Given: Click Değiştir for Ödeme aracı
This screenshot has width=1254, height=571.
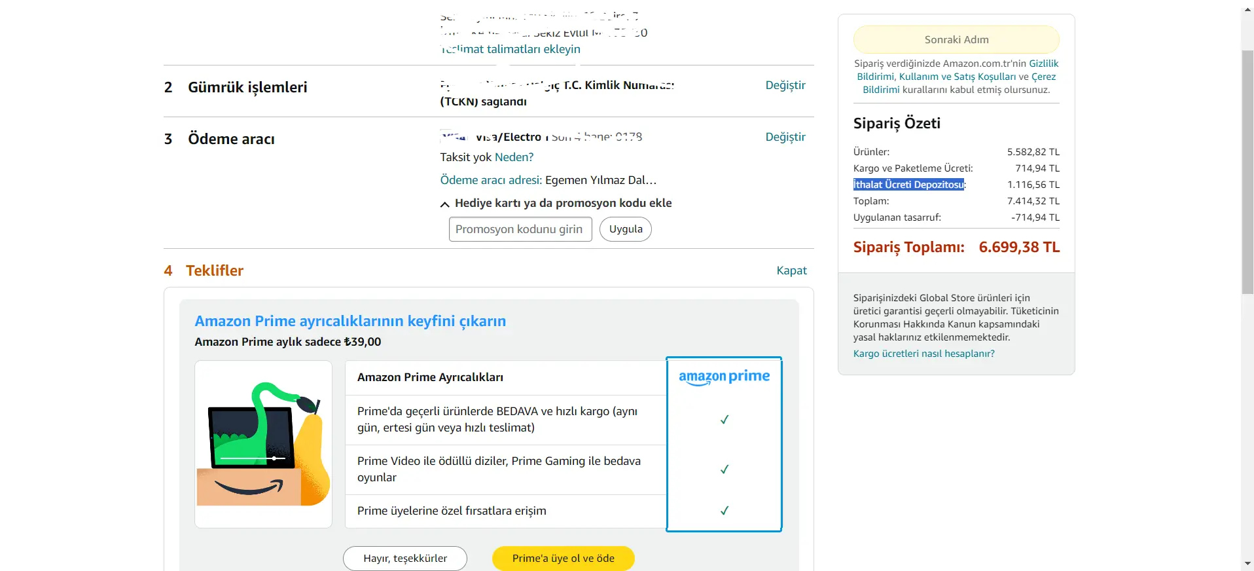Looking at the screenshot, I should tap(785, 137).
